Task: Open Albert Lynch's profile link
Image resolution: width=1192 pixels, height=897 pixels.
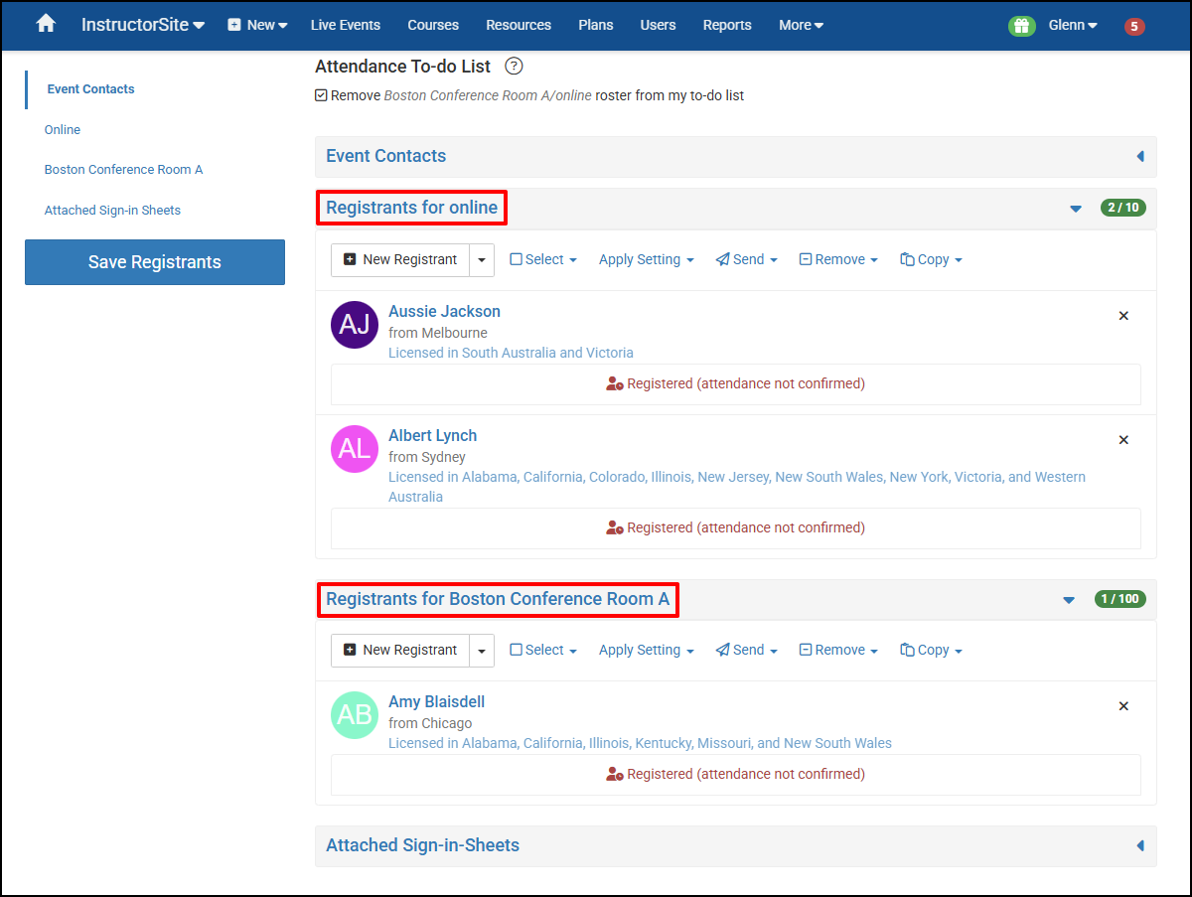Action: click(x=432, y=435)
